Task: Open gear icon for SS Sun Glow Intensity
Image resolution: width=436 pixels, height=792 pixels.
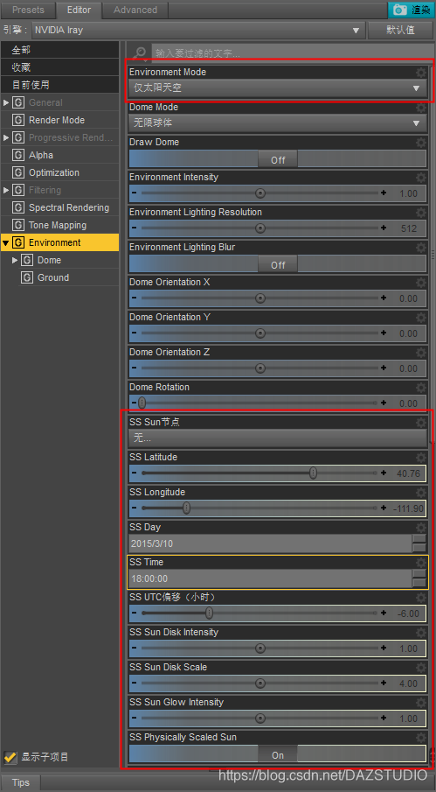Action: [x=421, y=703]
